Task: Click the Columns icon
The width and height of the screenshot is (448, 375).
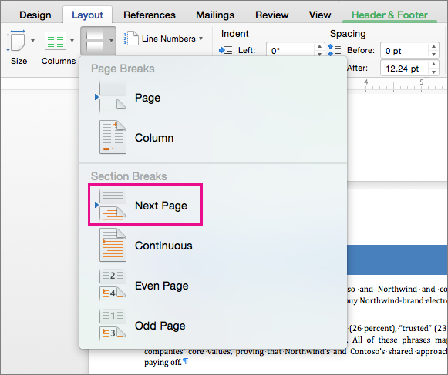Action: click(56, 41)
